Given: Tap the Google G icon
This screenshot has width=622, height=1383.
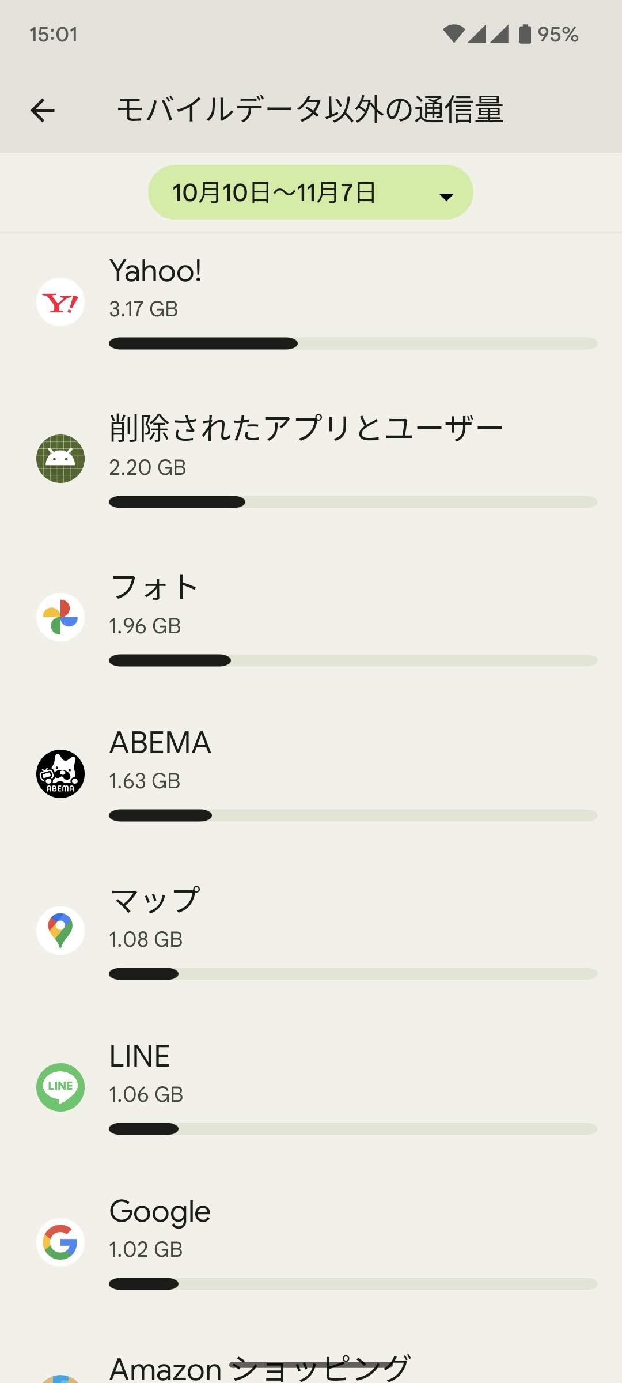Looking at the screenshot, I should pos(60,1242).
